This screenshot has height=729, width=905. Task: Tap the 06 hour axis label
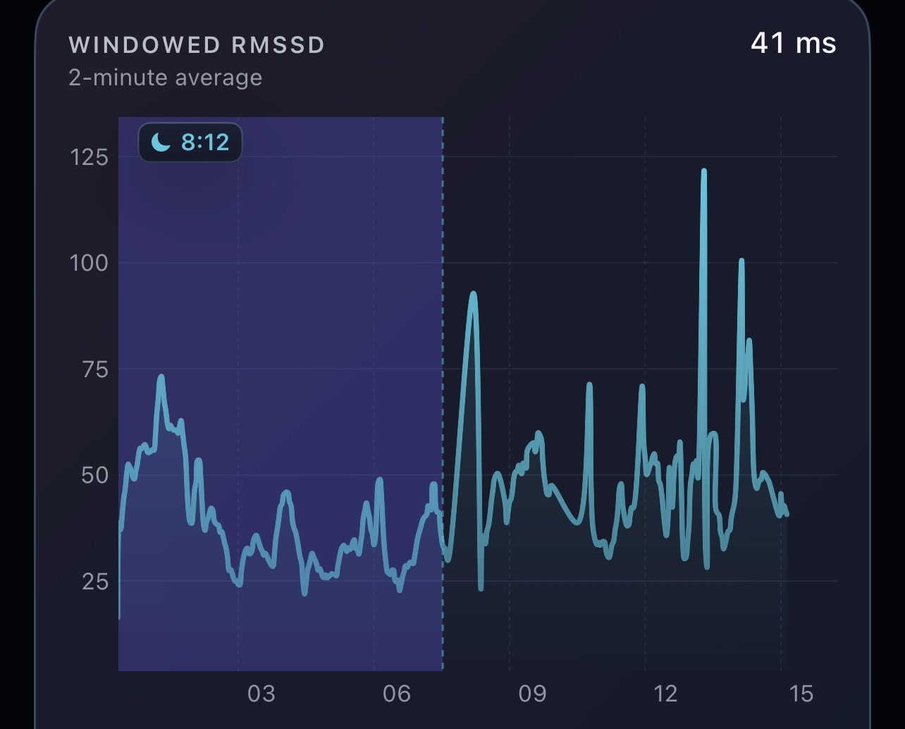pyautogui.click(x=397, y=694)
